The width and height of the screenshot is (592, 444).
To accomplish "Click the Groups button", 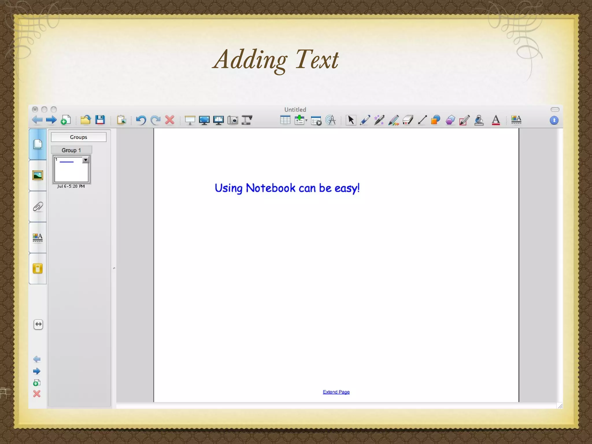I will pyautogui.click(x=79, y=137).
